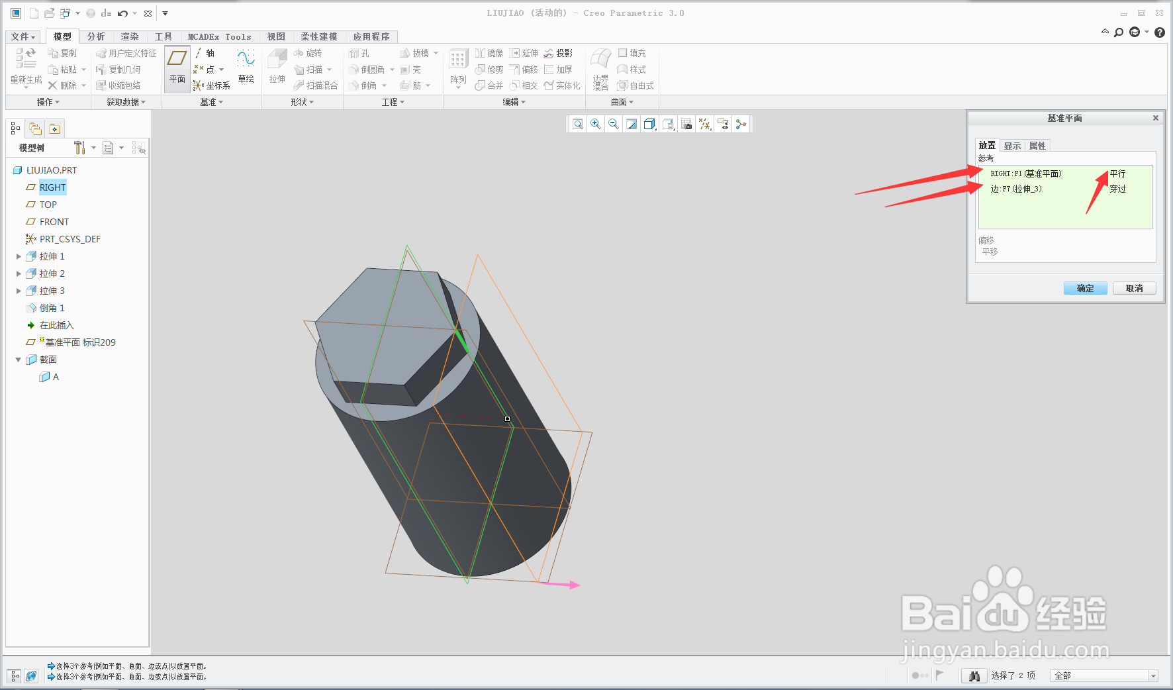The height and width of the screenshot is (690, 1173).
Task: Click the model tree settings hammer icon
Action: click(x=79, y=148)
